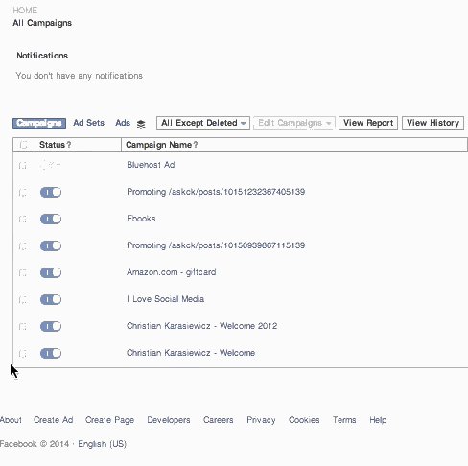Check the box for Ebooks campaign
468x466 pixels.
(x=23, y=220)
